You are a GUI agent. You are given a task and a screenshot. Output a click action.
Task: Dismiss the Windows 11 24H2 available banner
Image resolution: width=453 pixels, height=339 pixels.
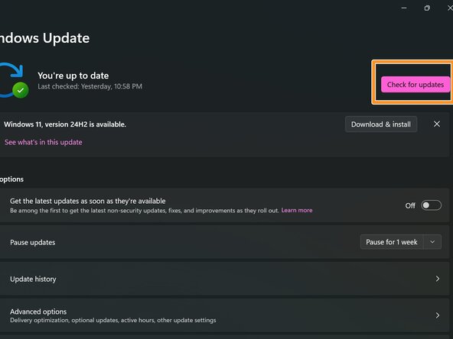click(437, 124)
